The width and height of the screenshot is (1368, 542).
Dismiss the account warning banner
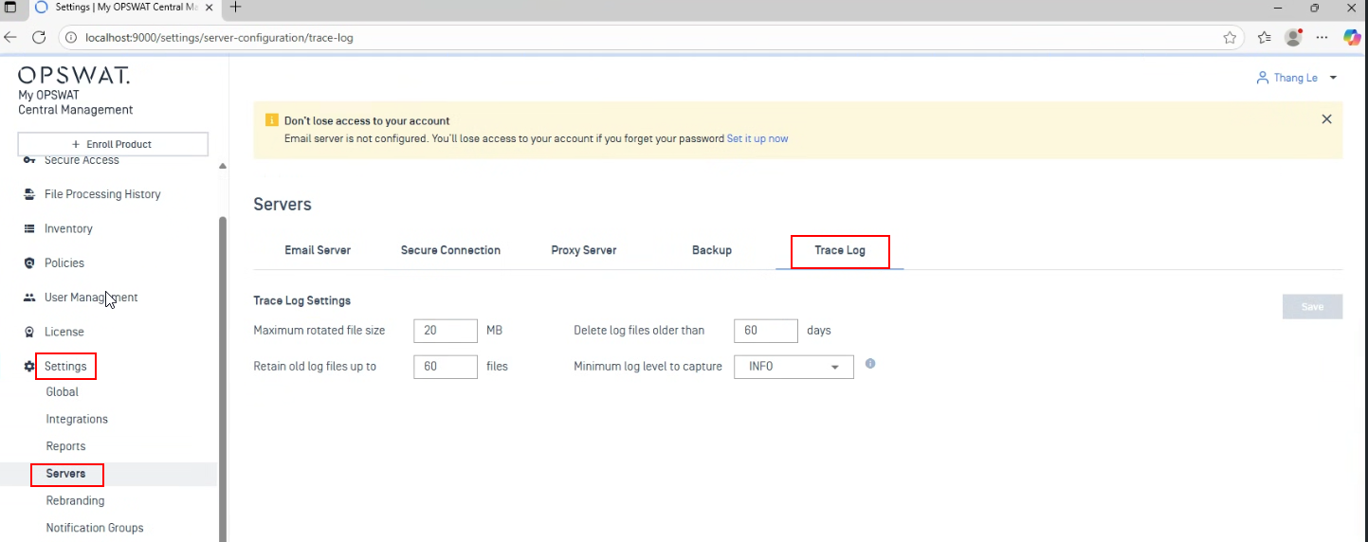pos(1326,119)
